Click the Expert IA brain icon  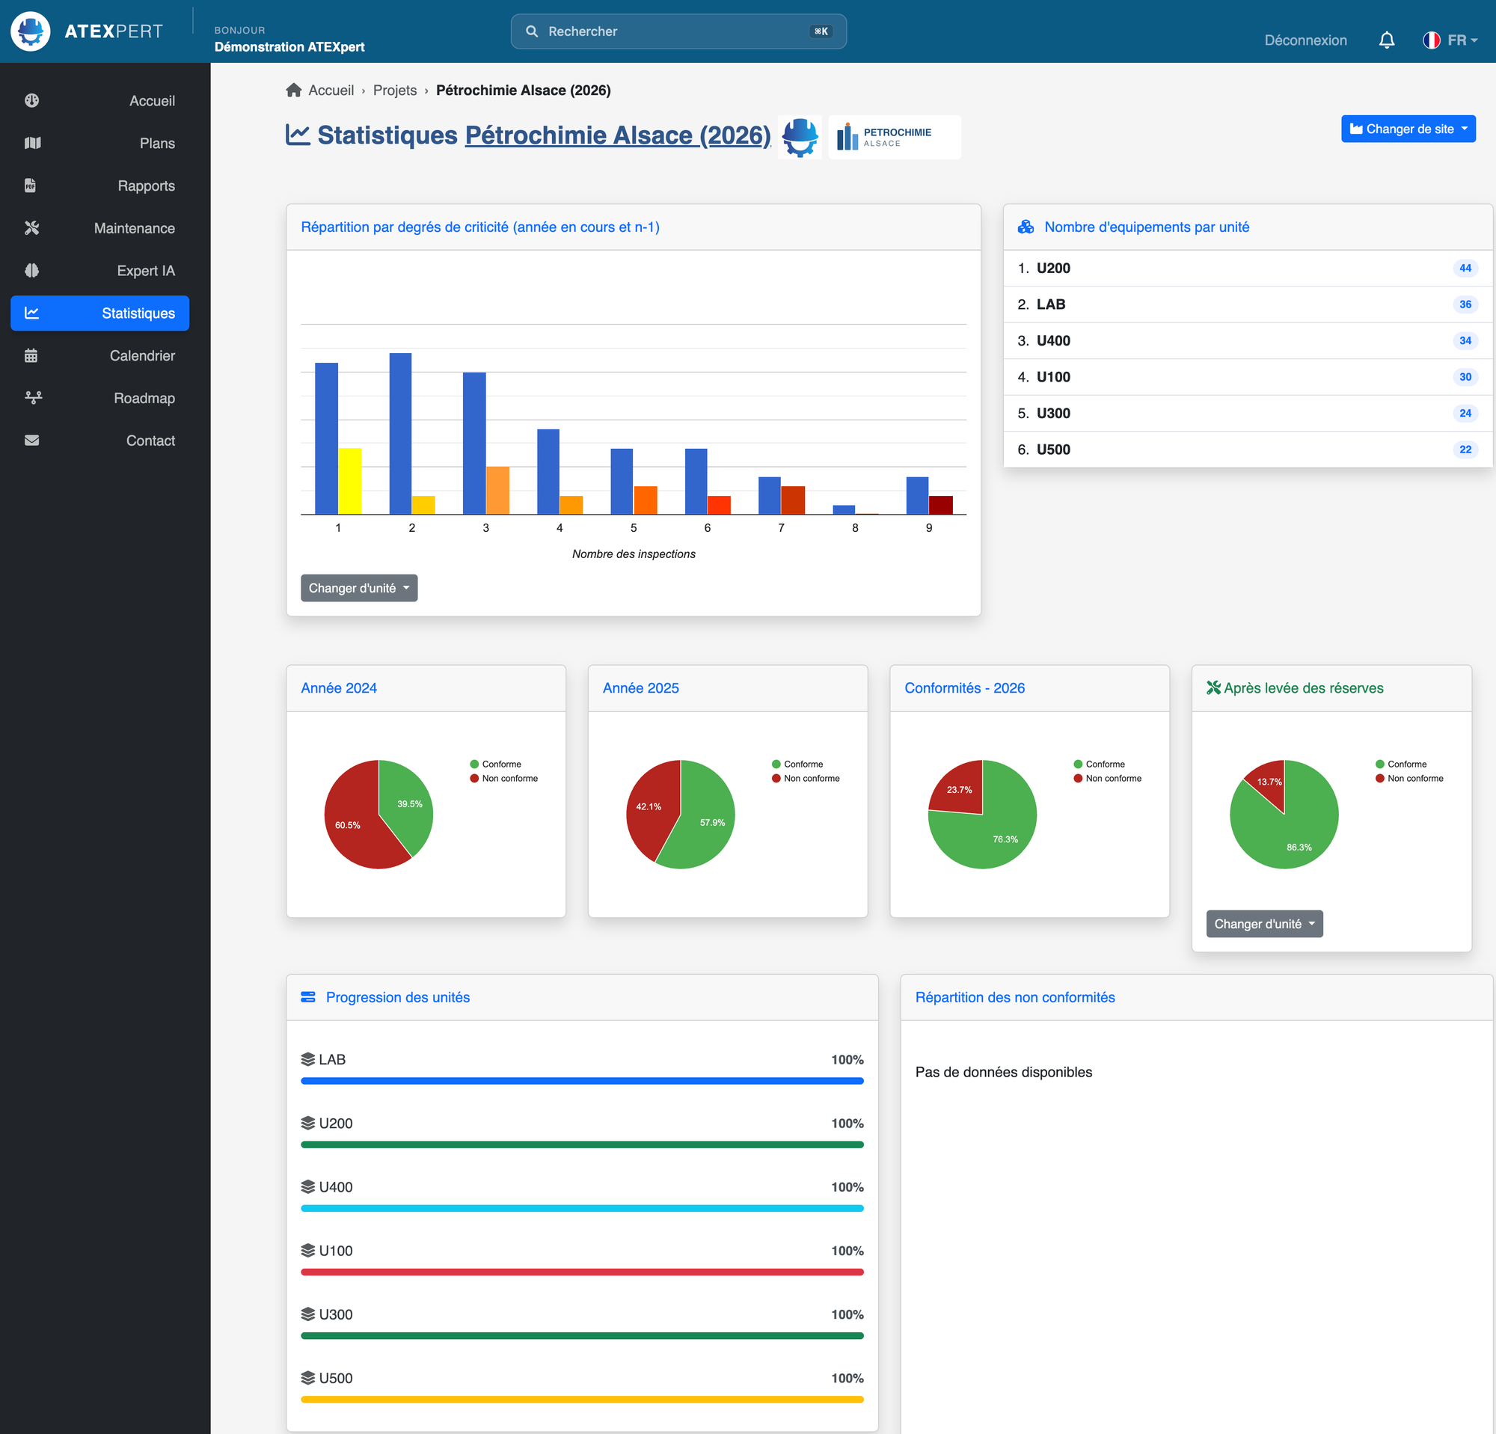click(32, 270)
